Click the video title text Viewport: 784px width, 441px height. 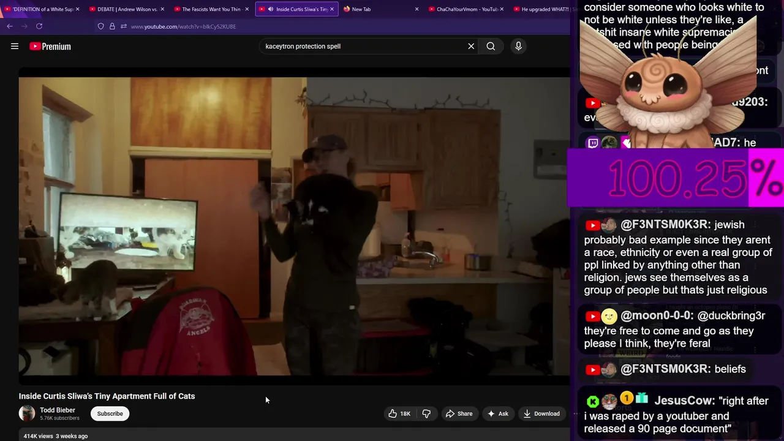107,396
